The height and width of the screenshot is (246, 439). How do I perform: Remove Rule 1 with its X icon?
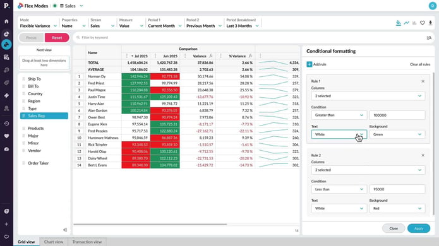423,81
